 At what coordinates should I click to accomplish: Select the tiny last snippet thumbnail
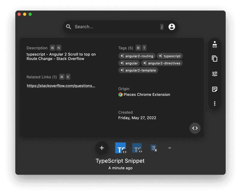[170, 148]
